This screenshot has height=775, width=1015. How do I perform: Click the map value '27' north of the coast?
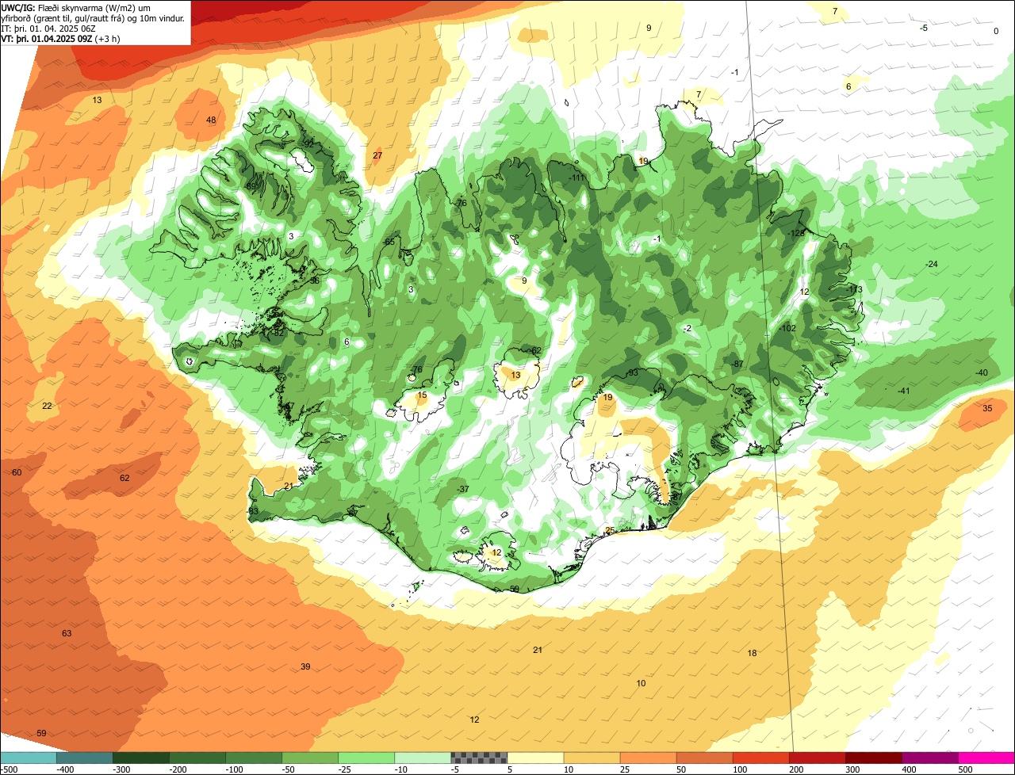point(377,155)
